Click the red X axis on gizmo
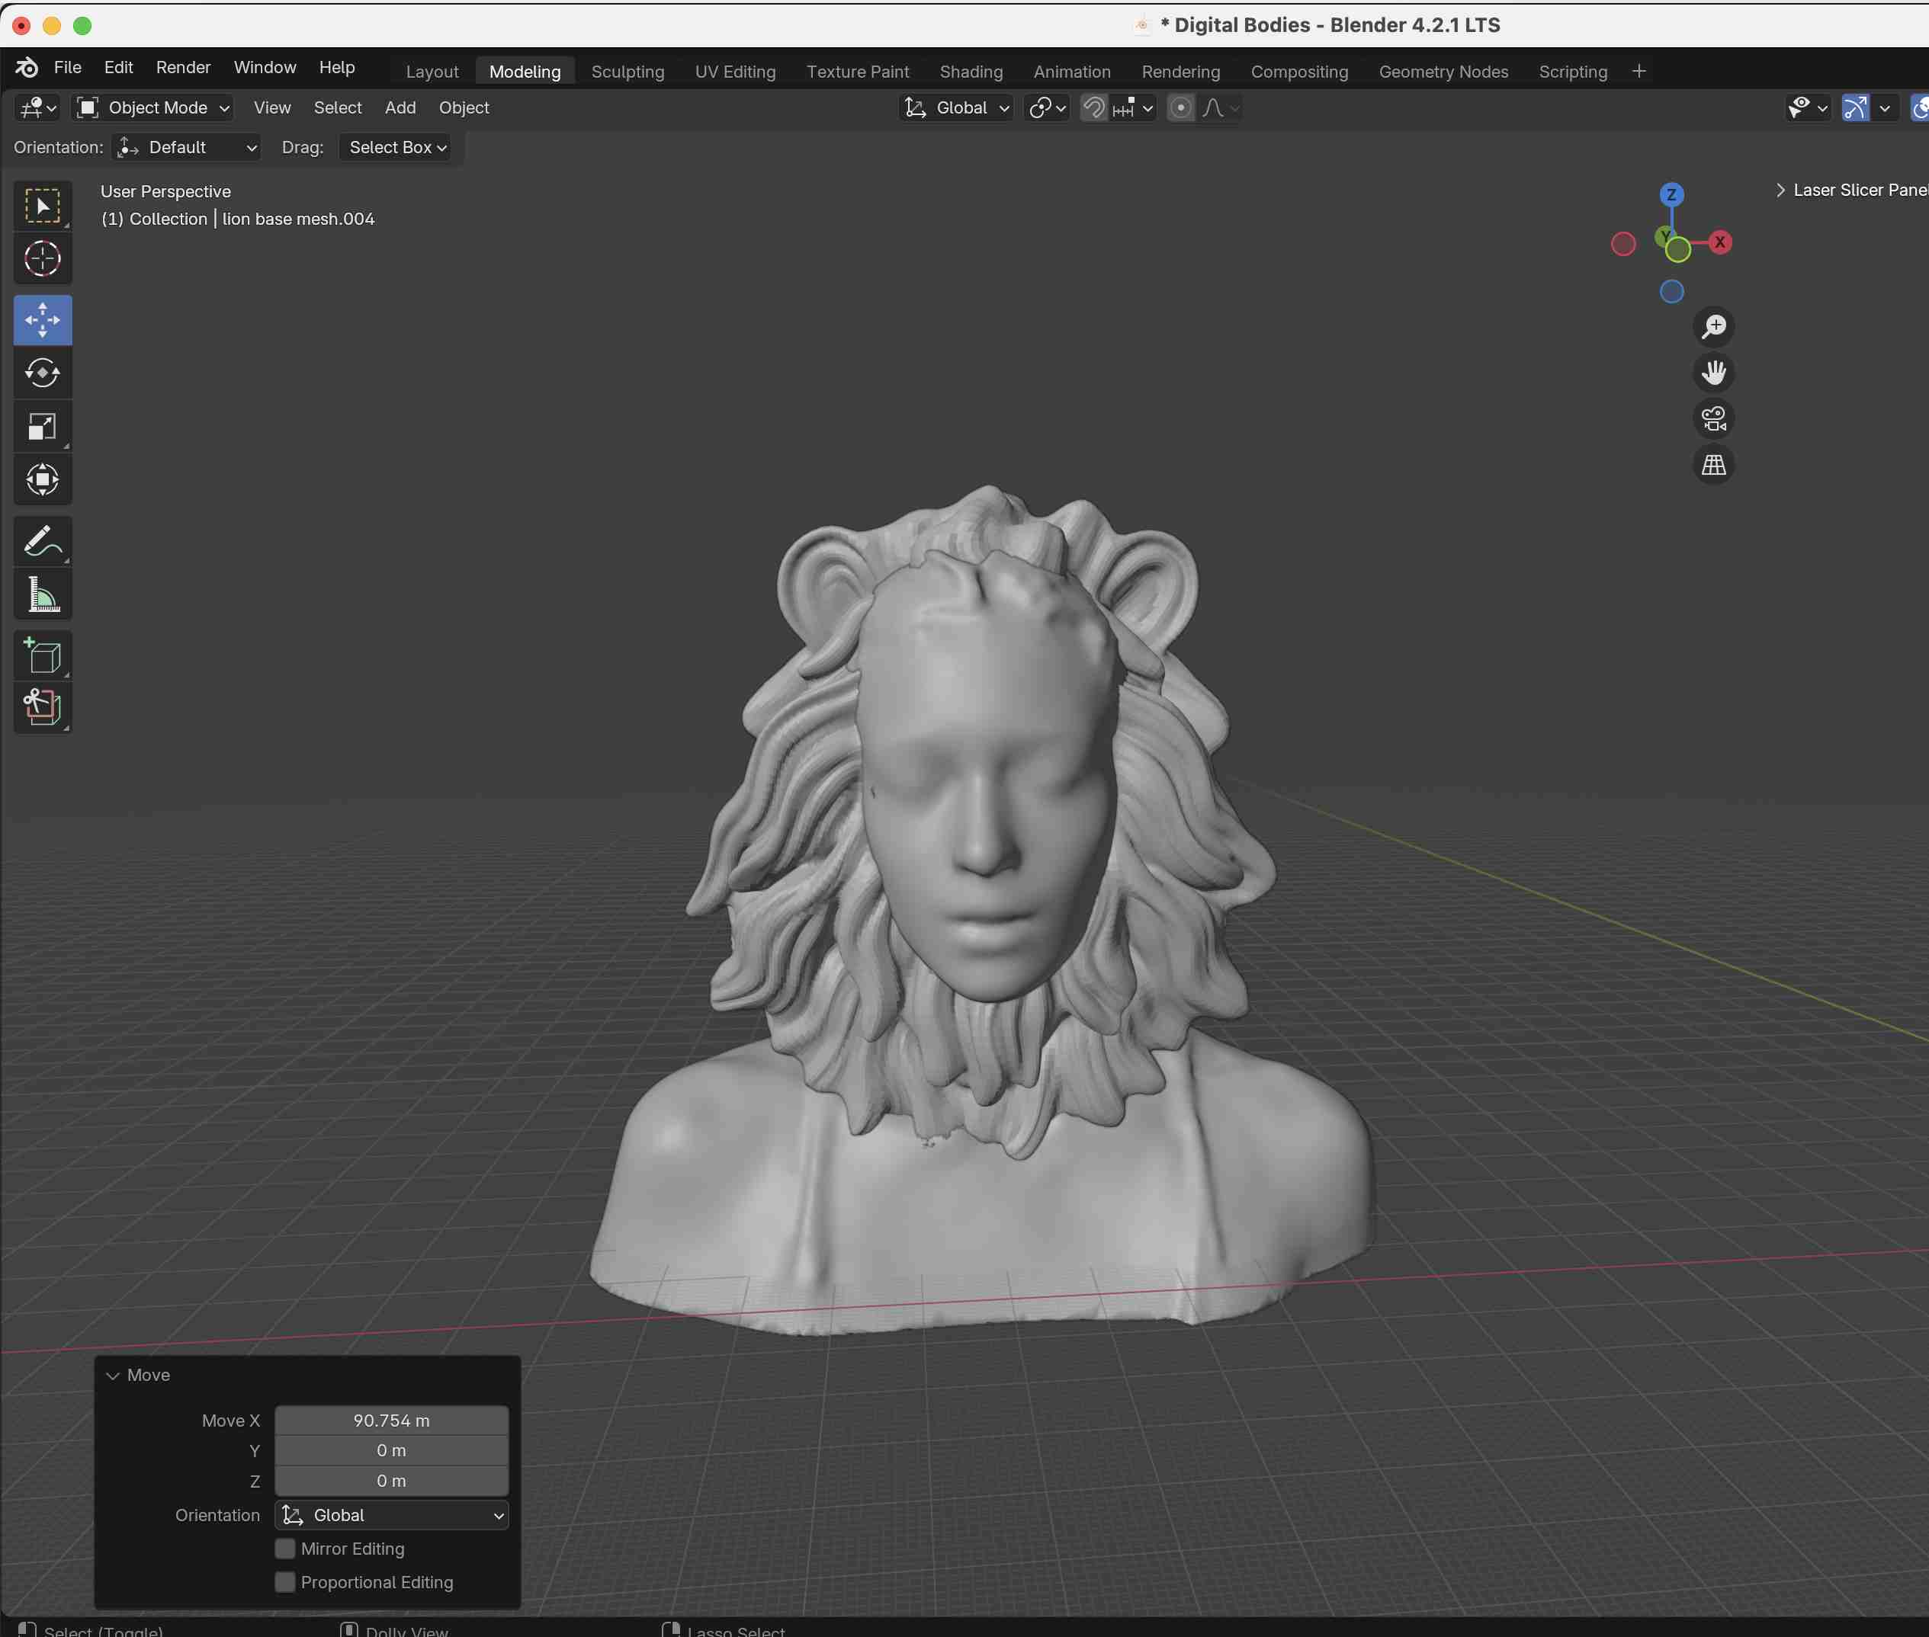Viewport: 1929px width, 1637px height. (1720, 242)
